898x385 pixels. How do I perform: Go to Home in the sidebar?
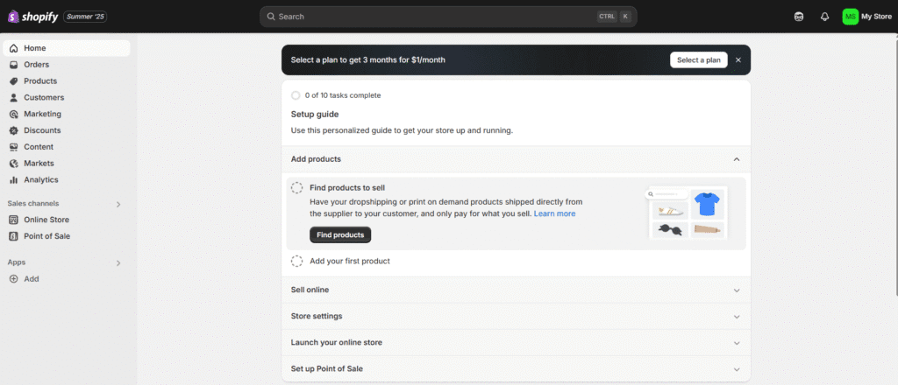click(x=67, y=48)
